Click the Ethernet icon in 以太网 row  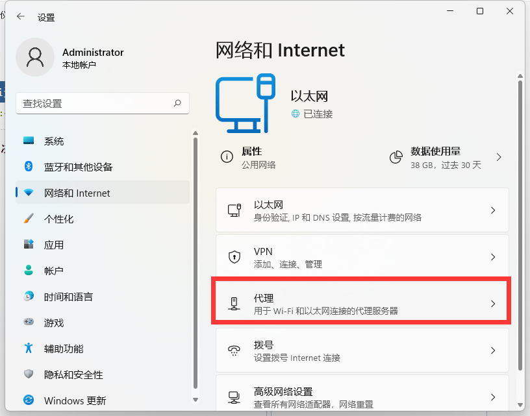pyautogui.click(x=234, y=210)
